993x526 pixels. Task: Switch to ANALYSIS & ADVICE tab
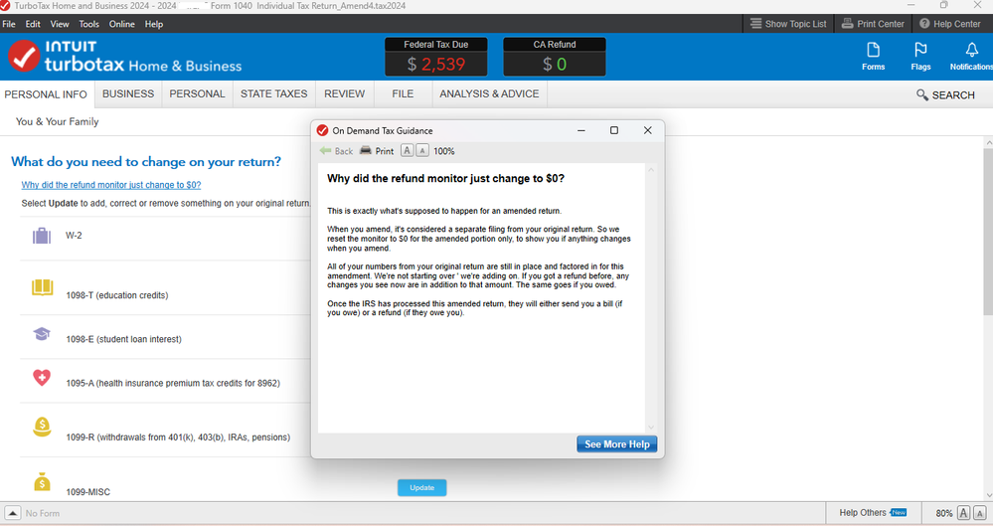[489, 93]
